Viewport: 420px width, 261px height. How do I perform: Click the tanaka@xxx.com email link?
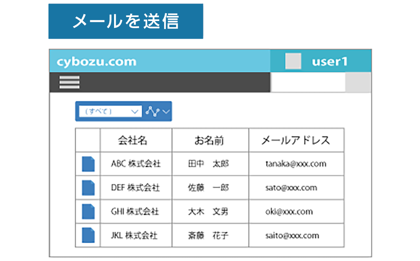click(296, 164)
